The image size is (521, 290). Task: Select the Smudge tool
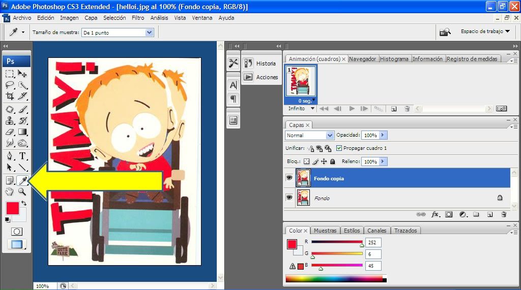10,143
